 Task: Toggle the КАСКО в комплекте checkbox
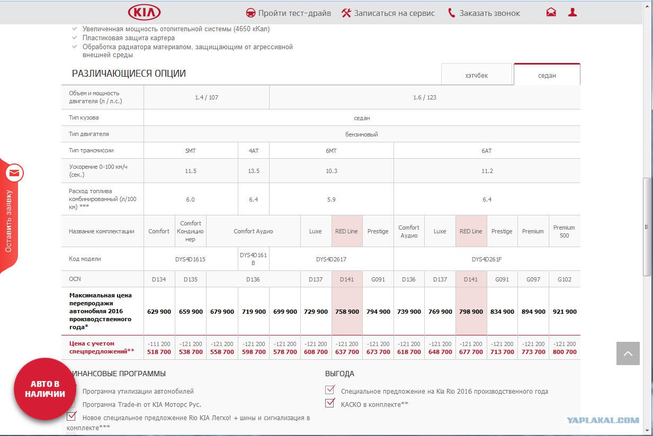tap(330, 403)
